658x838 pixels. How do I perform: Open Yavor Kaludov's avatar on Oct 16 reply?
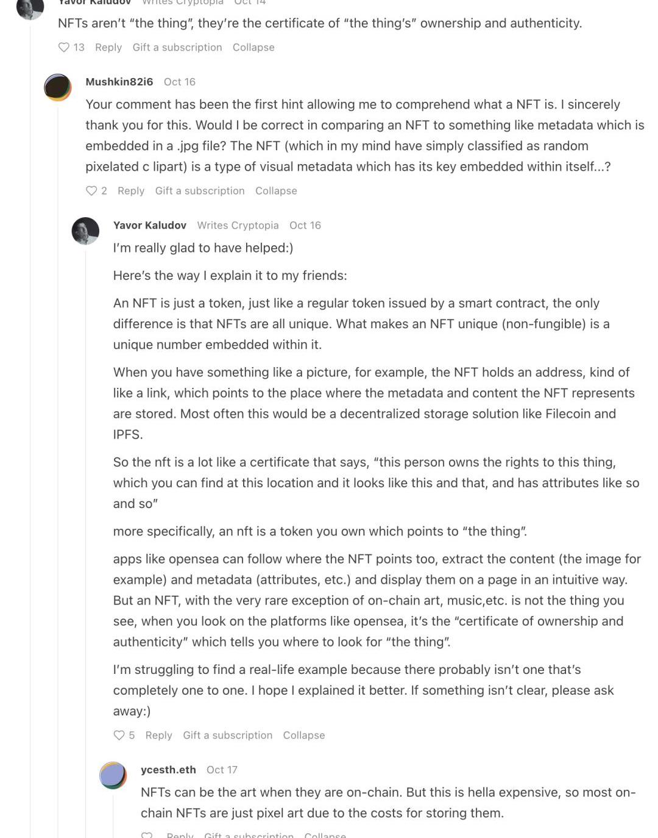[x=85, y=231]
